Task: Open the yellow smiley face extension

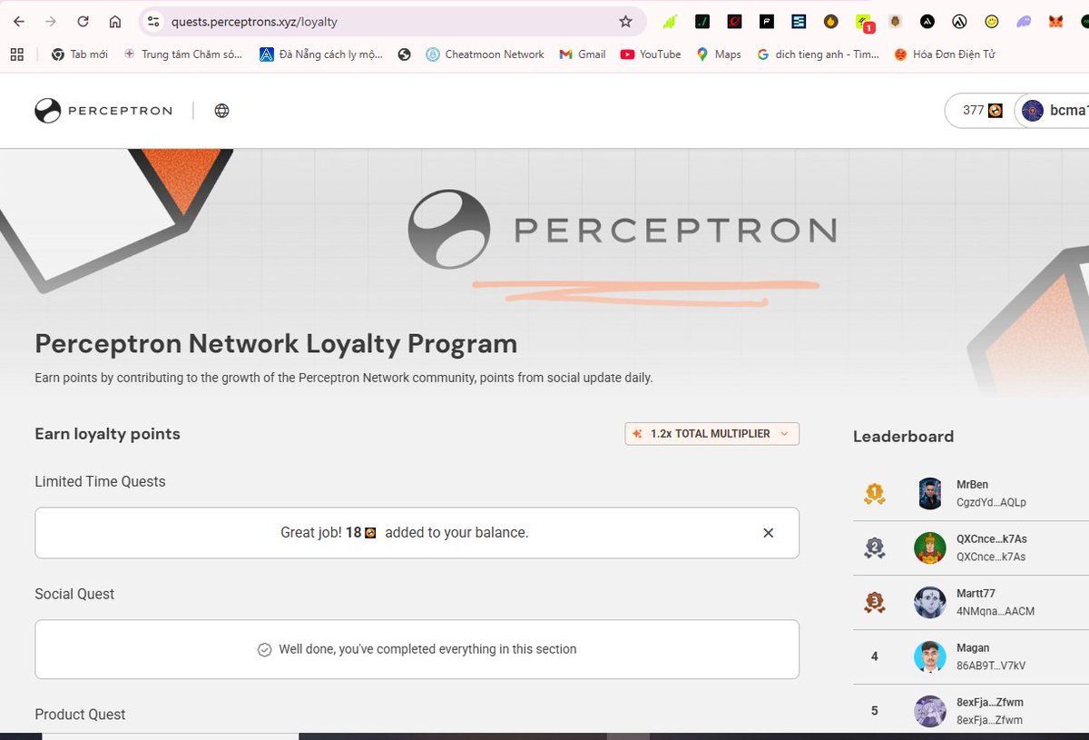Action: 991,21
